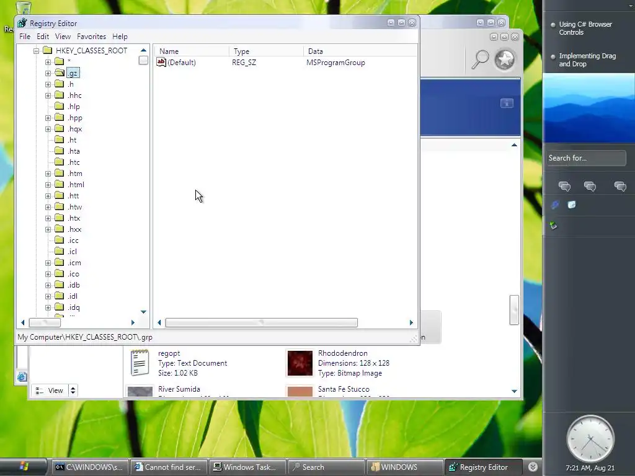
Task: Click the notification area chevron
Action: pos(533,467)
